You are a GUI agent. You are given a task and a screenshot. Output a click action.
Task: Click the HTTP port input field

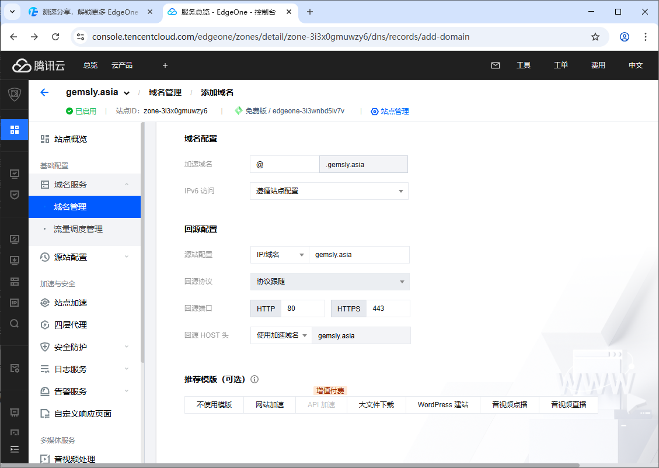302,308
